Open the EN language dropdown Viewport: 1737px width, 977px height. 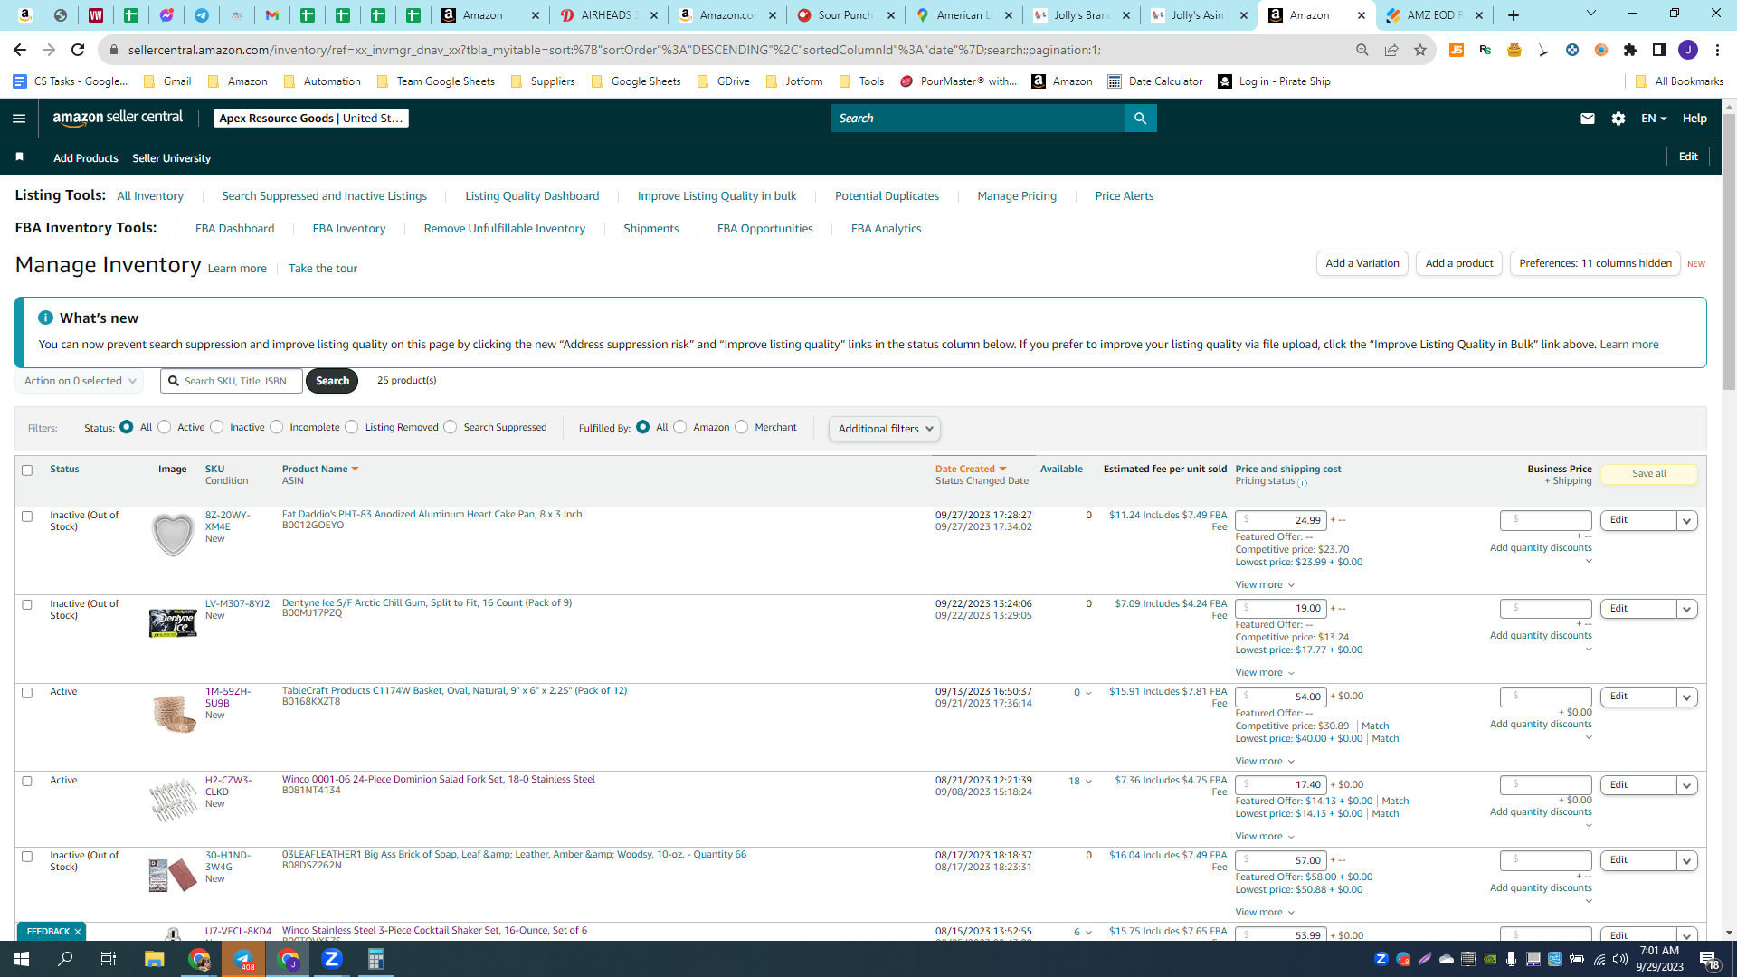1654,119
